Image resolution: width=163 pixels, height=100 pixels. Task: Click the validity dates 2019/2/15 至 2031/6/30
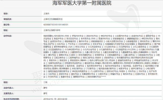pyautogui.click(x=55, y=99)
